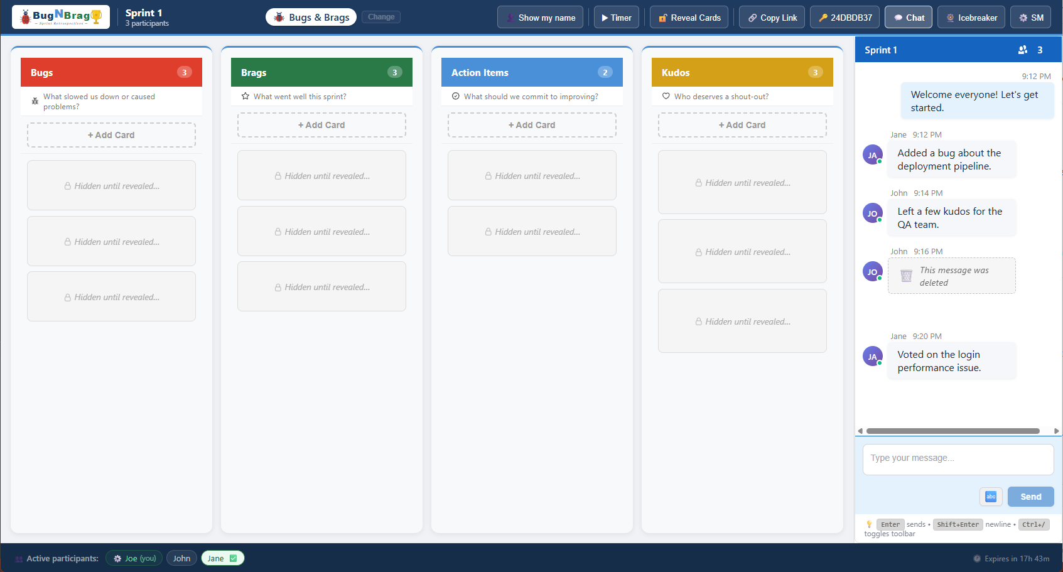Viewport: 1063px width, 572px height.
Task: Click the 'This message was deleted' text
Action: click(954, 276)
